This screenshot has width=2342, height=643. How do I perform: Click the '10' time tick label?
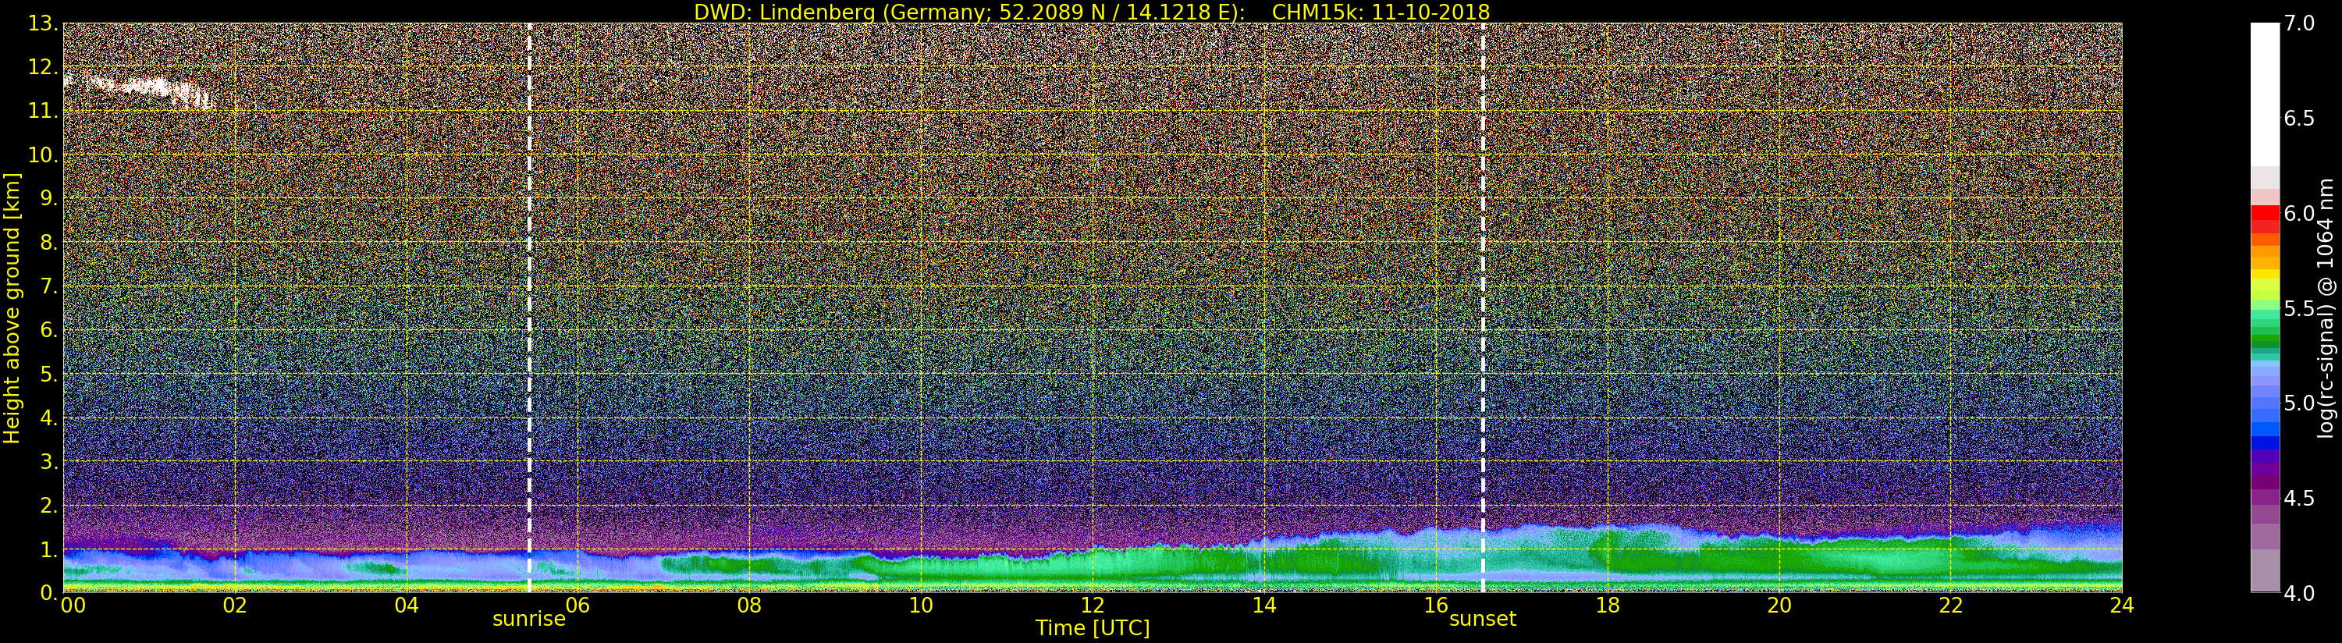(921, 605)
